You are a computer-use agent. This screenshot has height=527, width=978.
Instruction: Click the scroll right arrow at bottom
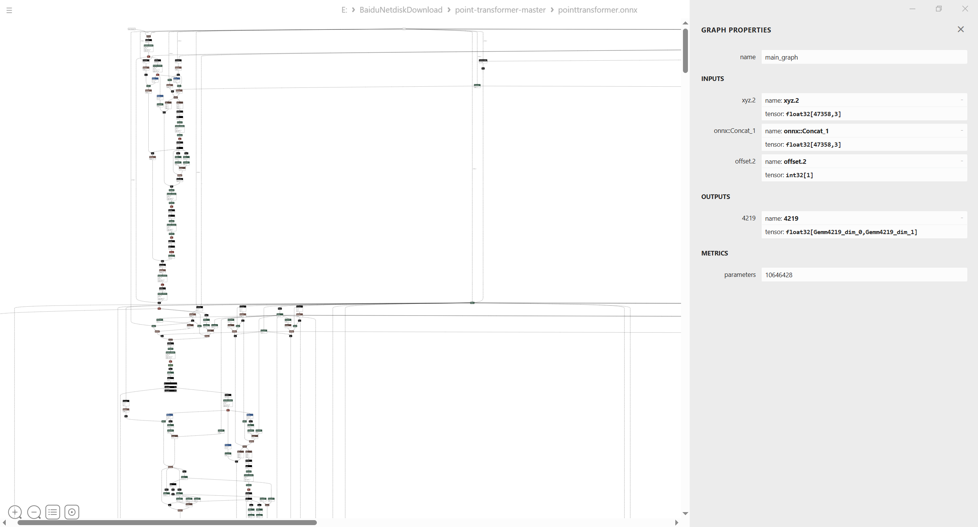pyautogui.click(x=676, y=522)
